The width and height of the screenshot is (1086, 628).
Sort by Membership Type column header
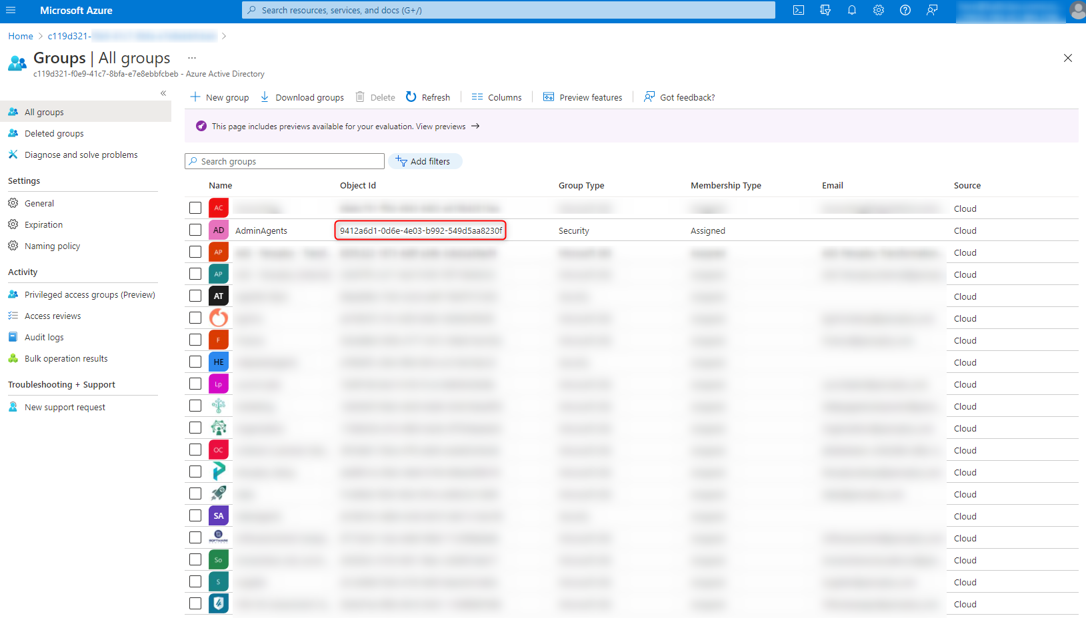pyautogui.click(x=726, y=186)
